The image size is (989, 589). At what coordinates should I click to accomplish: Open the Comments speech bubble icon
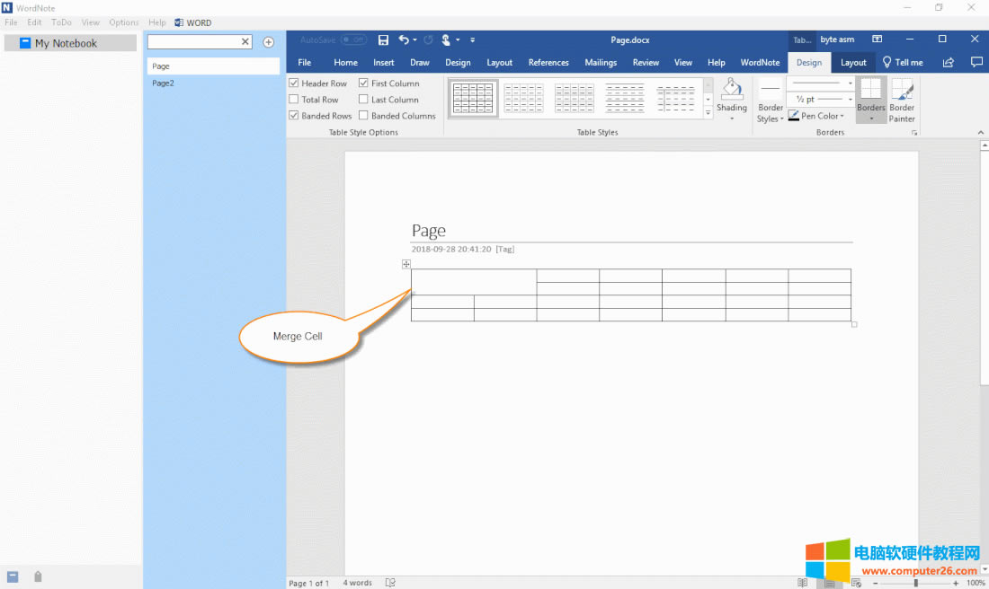[x=976, y=63]
